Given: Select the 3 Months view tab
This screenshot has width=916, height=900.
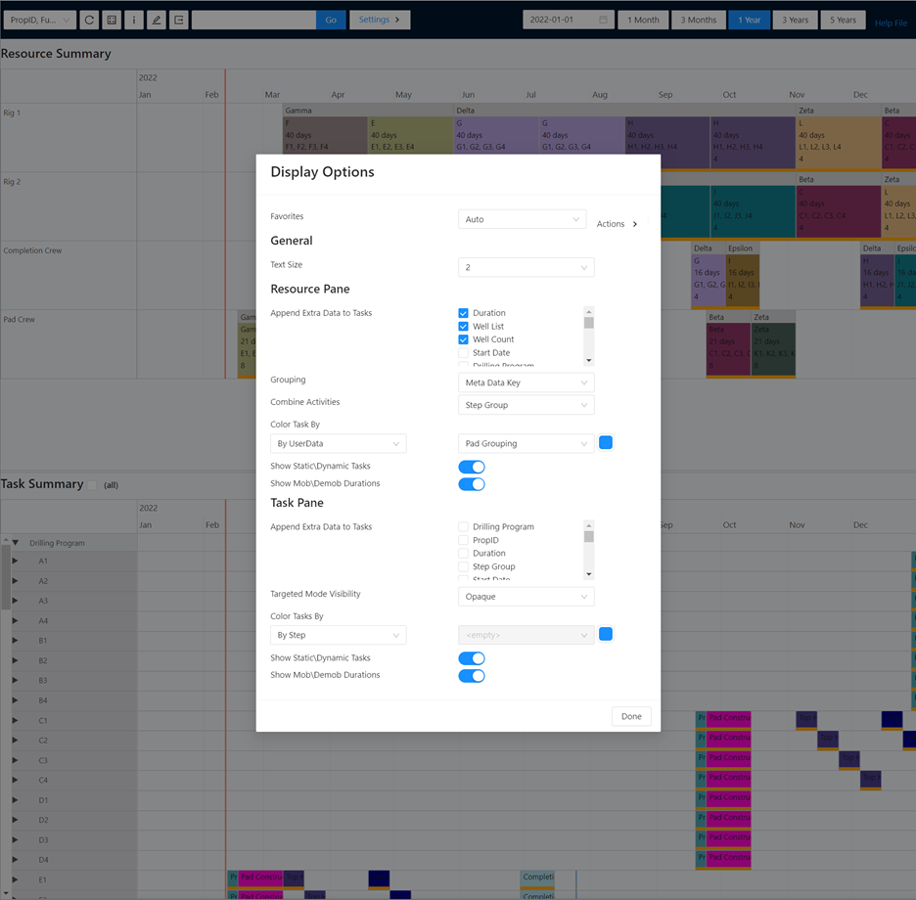Looking at the screenshot, I should [698, 20].
